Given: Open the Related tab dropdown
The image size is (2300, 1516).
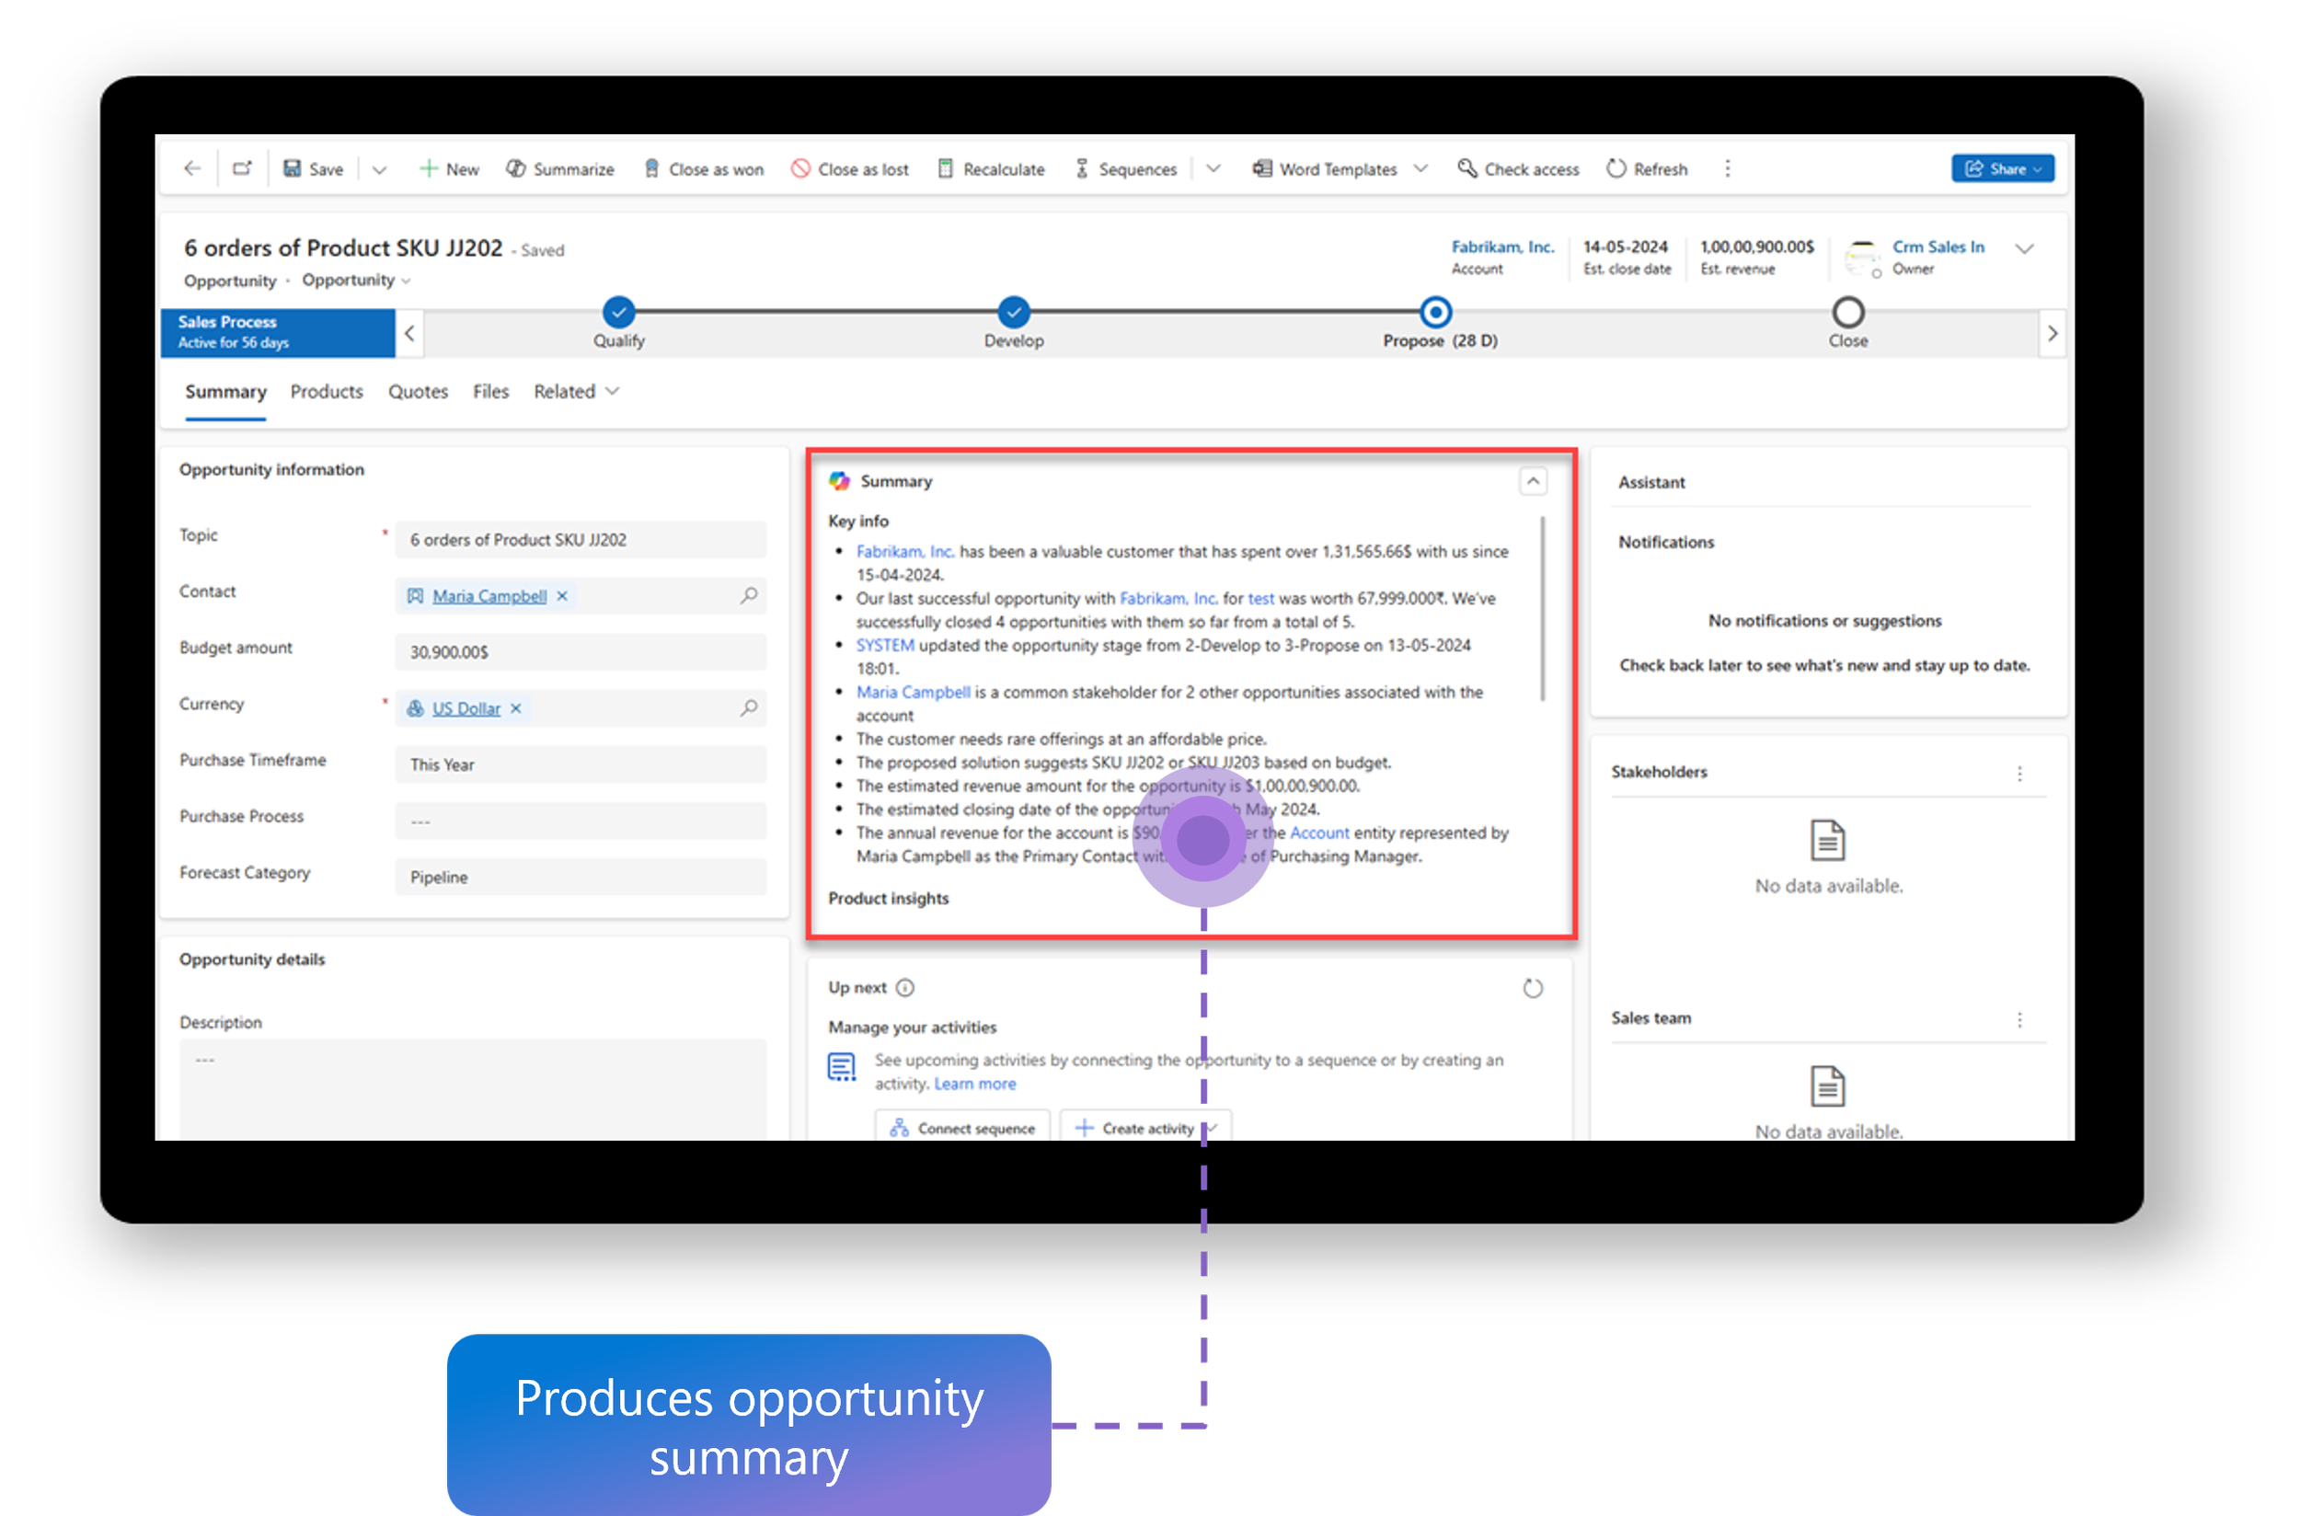Looking at the screenshot, I should click(576, 392).
